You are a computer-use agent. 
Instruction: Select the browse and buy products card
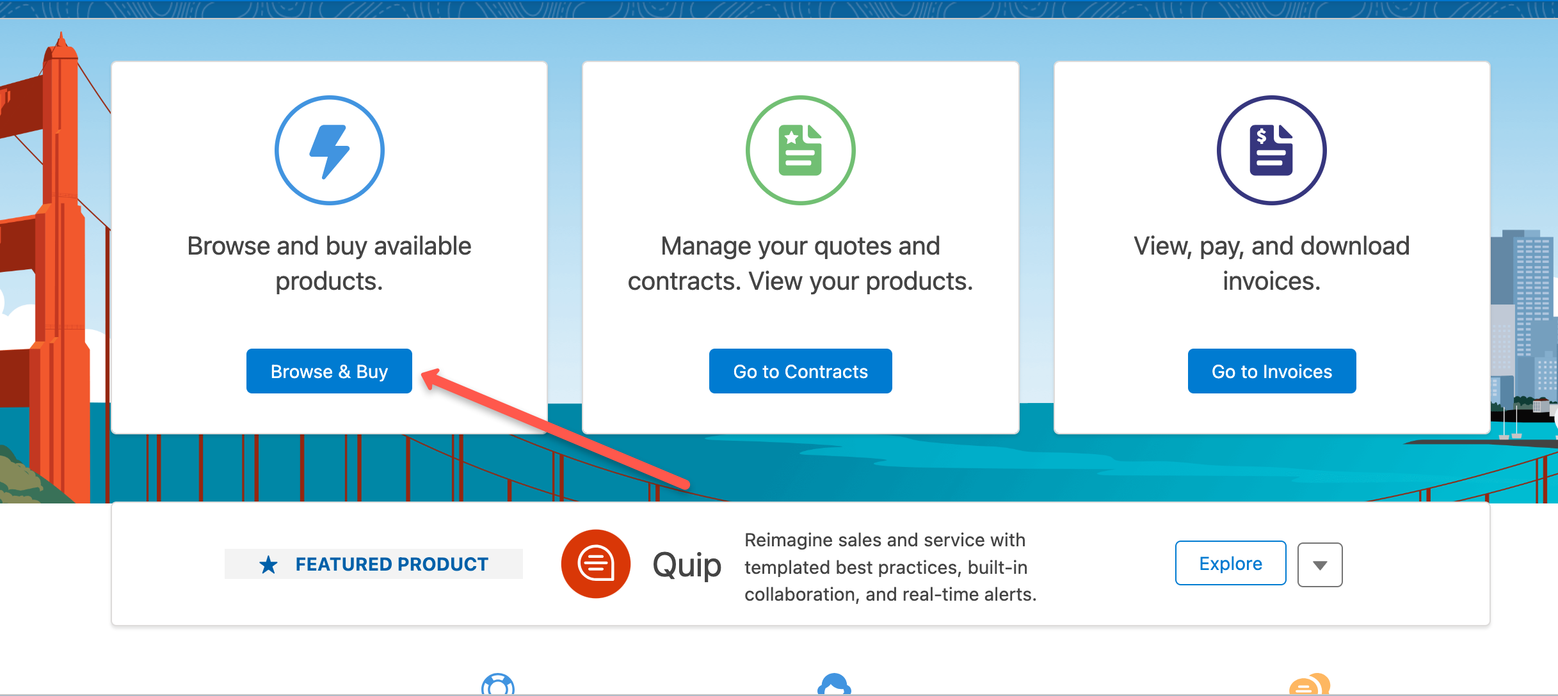coord(329,246)
